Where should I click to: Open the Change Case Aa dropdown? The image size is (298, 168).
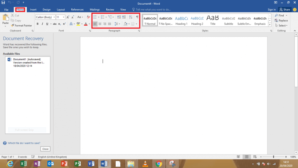tap(80, 17)
